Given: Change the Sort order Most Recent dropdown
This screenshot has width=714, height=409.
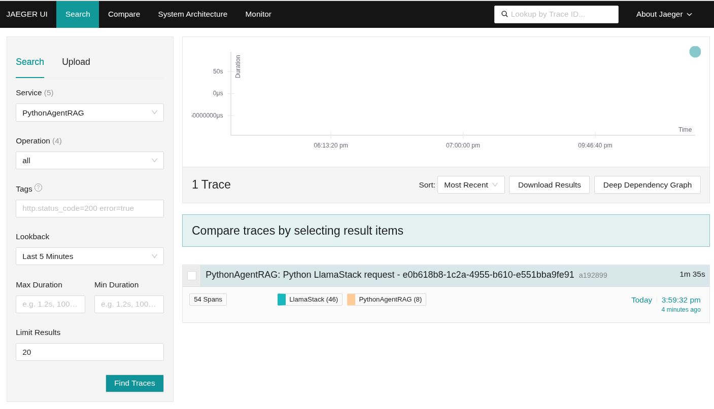Looking at the screenshot, I should click(x=470, y=185).
